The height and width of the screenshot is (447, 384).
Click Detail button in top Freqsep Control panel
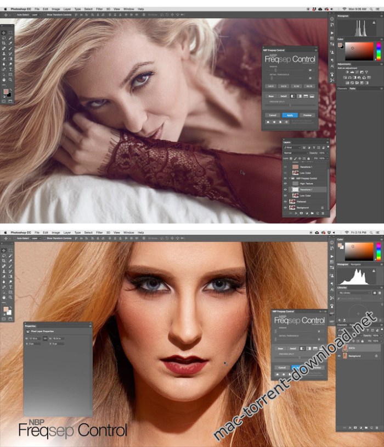point(284,96)
